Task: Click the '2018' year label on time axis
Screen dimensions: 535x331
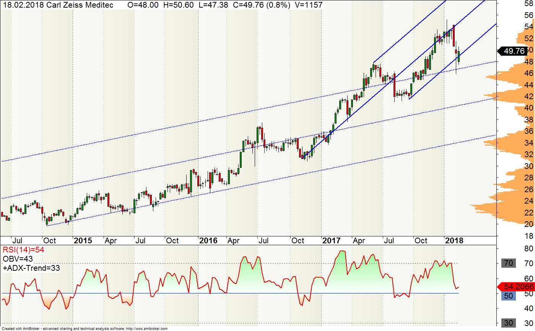Action: (x=454, y=241)
